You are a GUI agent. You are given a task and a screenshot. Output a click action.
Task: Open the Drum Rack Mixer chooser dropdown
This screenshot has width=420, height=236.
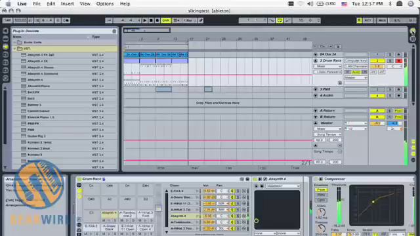[x=328, y=66]
